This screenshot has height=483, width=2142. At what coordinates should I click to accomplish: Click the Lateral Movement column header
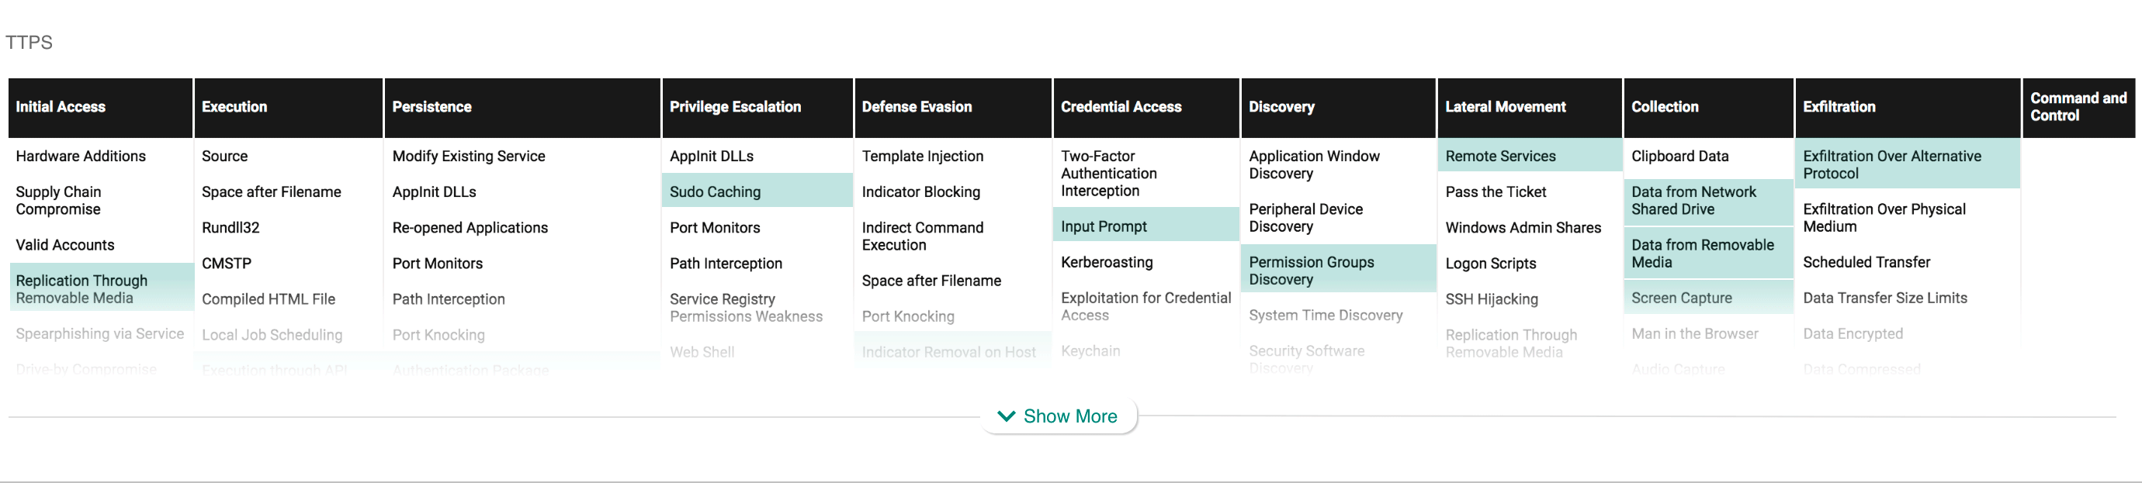click(1530, 107)
